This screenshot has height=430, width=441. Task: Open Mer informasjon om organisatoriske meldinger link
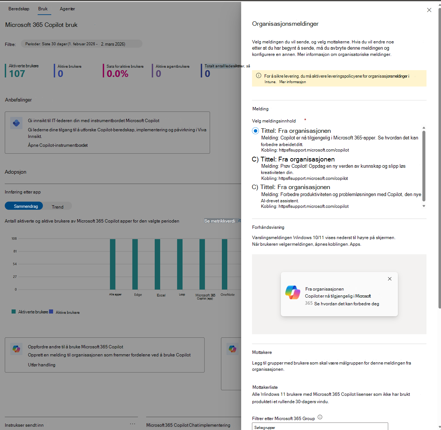click(x=344, y=54)
